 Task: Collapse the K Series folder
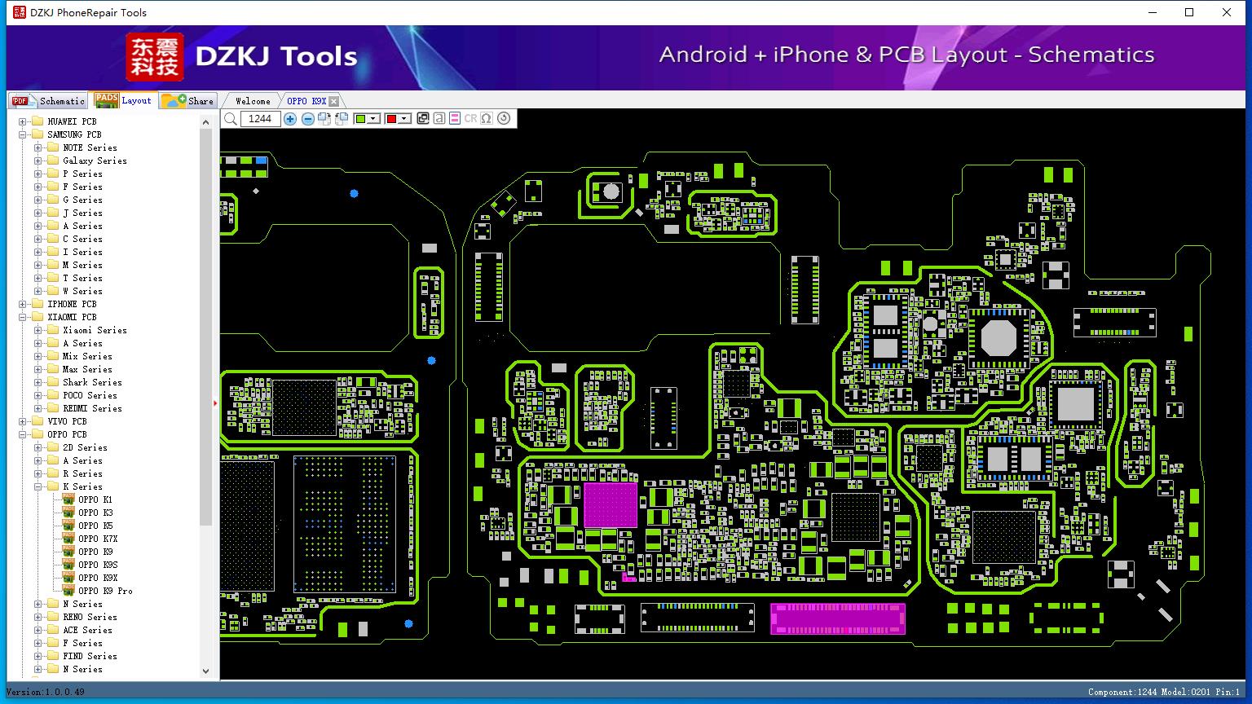(x=38, y=486)
